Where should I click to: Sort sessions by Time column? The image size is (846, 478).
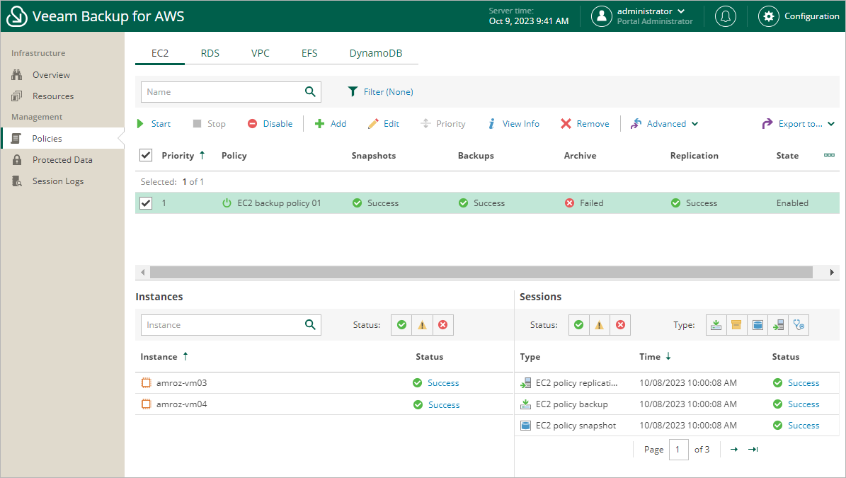click(655, 357)
